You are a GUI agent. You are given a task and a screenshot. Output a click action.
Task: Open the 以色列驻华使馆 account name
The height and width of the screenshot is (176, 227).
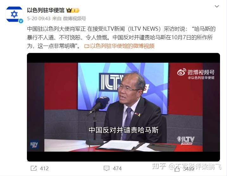[x=46, y=10]
